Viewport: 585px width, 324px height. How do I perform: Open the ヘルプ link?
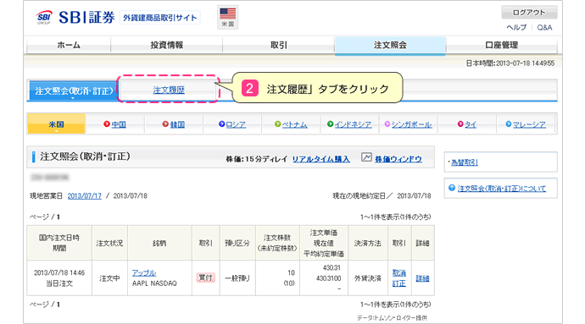coord(516,28)
